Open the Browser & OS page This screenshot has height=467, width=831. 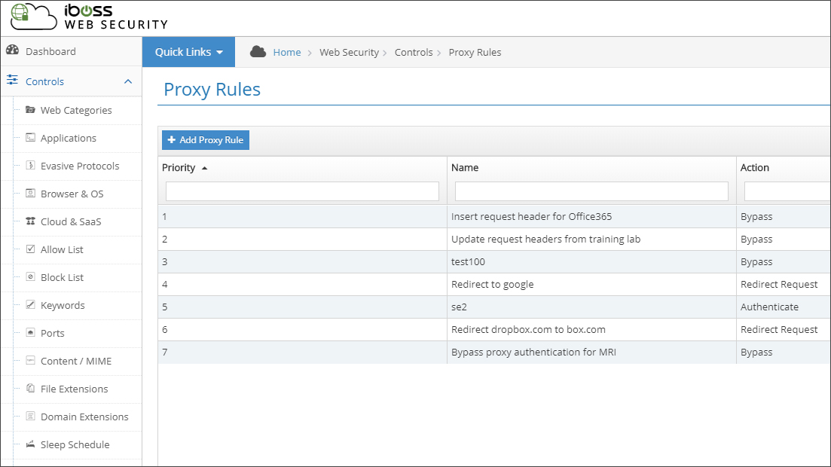72,194
